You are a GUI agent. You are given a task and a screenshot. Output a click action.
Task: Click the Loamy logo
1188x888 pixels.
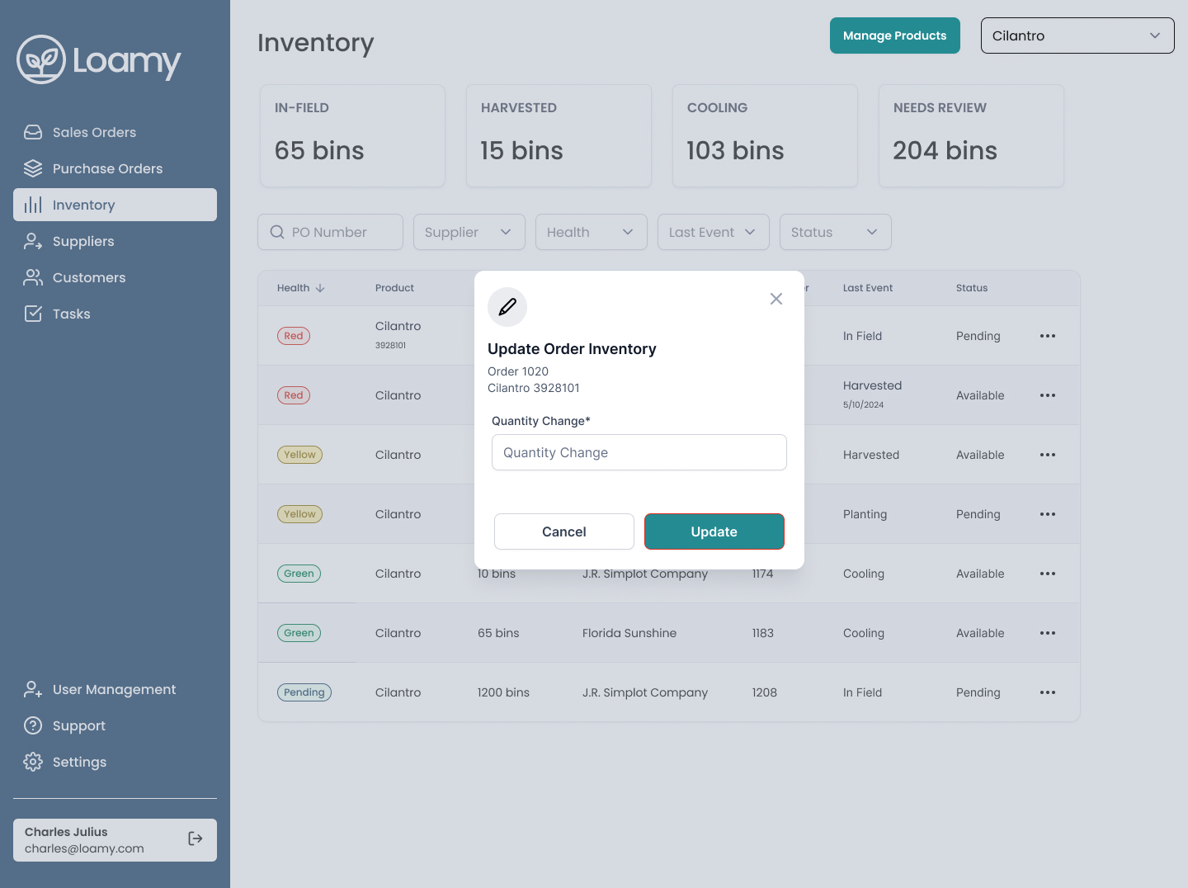99,59
